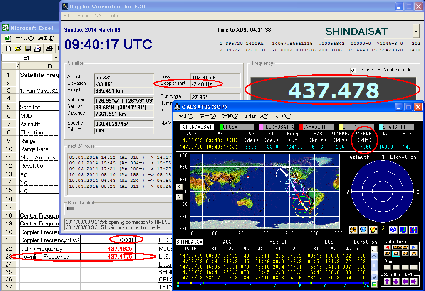Open the Info menu in Doppler Correction
Viewport: 425px width, 291px height.
coord(114,16)
